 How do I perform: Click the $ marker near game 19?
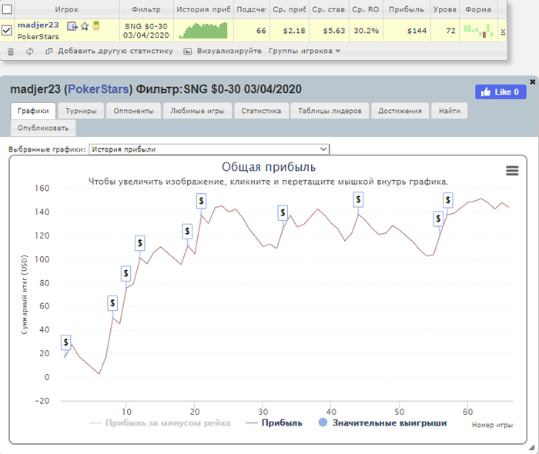coord(187,232)
